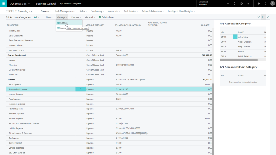Screen dimensions: 276x155
Task: Open row options for Advertising Expense
Action: pos(80,89)
